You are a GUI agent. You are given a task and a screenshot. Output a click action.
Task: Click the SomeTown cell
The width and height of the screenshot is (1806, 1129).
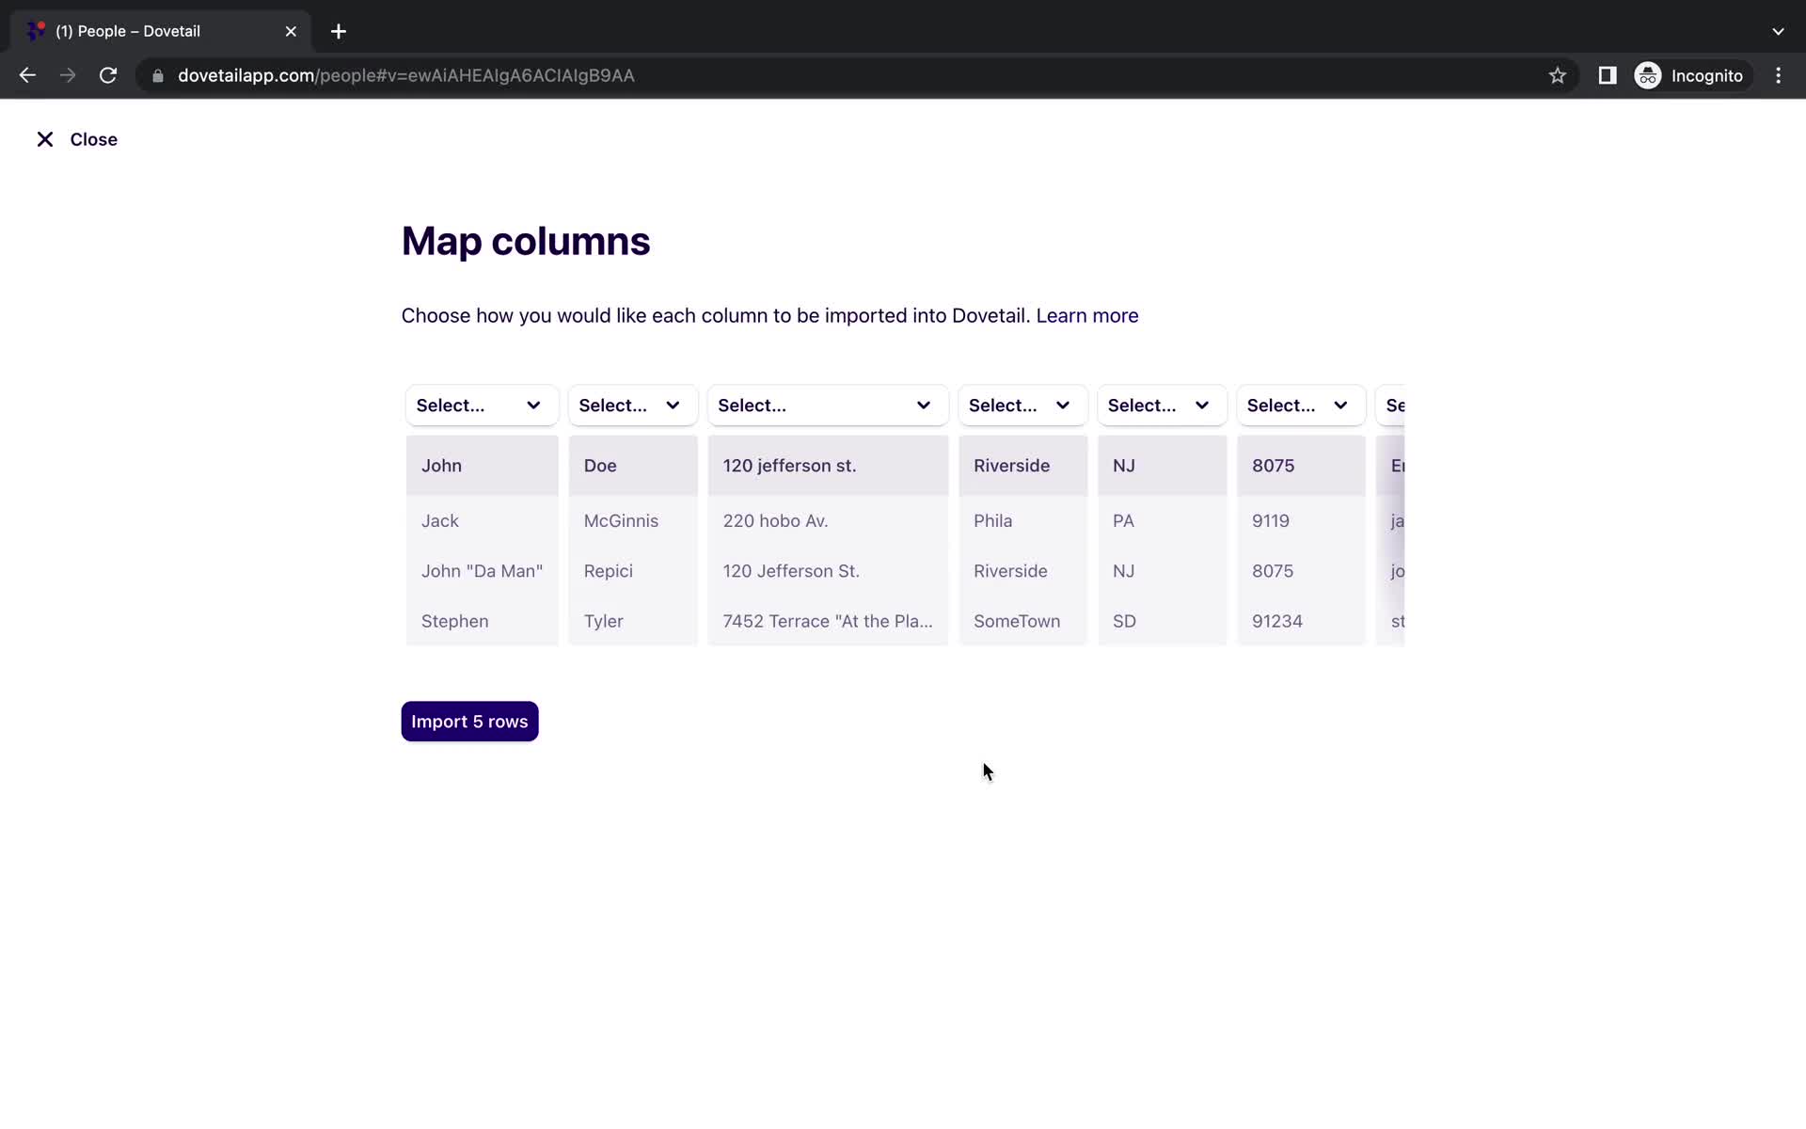tap(1022, 621)
